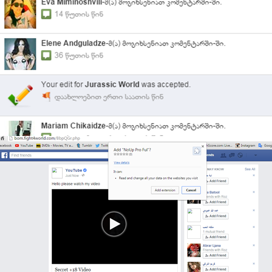Open the Jurassic World edit accepted notification
This screenshot has width=272, height=272.
136,95
